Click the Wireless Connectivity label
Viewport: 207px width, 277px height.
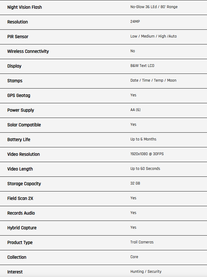(28, 51)
